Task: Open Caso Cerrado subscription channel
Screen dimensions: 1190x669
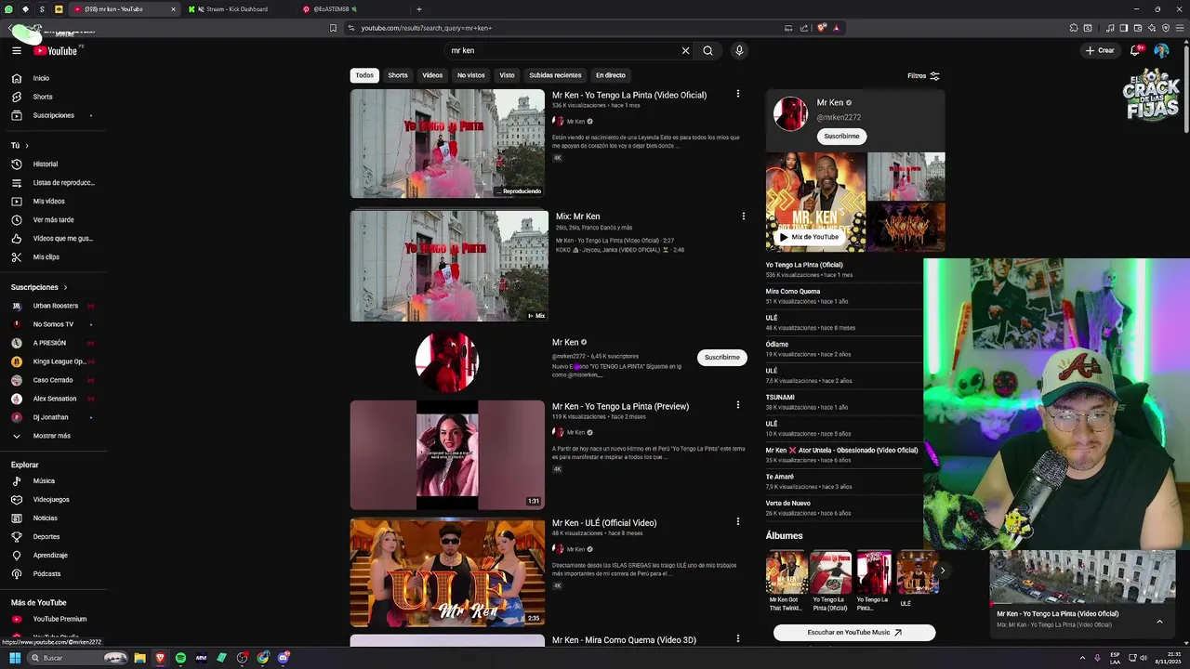Action: tap(52, 380)
